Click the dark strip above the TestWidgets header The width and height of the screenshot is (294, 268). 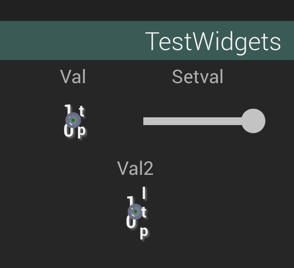click(147, 10)
